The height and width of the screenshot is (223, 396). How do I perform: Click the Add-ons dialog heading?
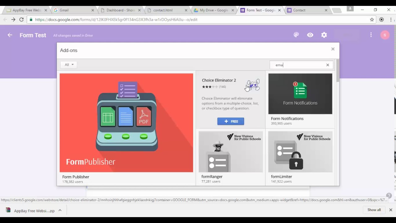pos(69,50)
